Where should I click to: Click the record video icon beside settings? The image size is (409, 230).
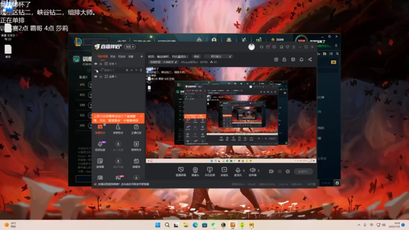[271, 171]
